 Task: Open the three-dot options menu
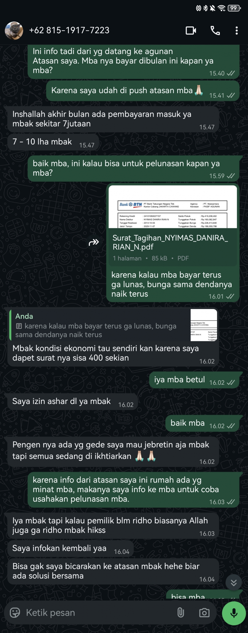click(x=237, y=30)
